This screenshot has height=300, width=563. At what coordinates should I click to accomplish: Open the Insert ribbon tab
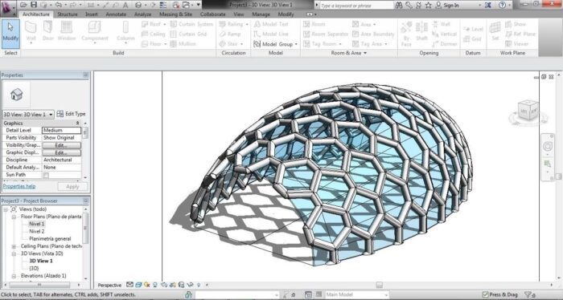pos(92,14)
